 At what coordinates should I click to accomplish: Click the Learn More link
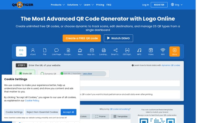(x=87, y=73)
